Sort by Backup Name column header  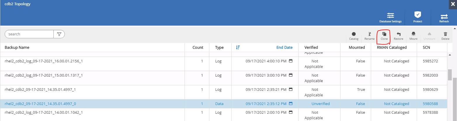17,48
